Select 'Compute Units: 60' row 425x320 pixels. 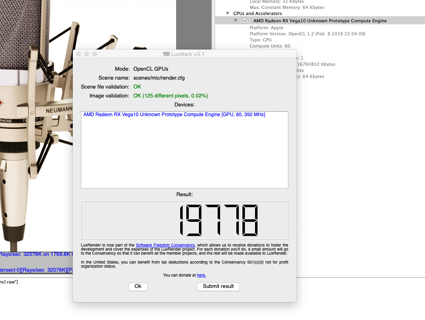270,46
